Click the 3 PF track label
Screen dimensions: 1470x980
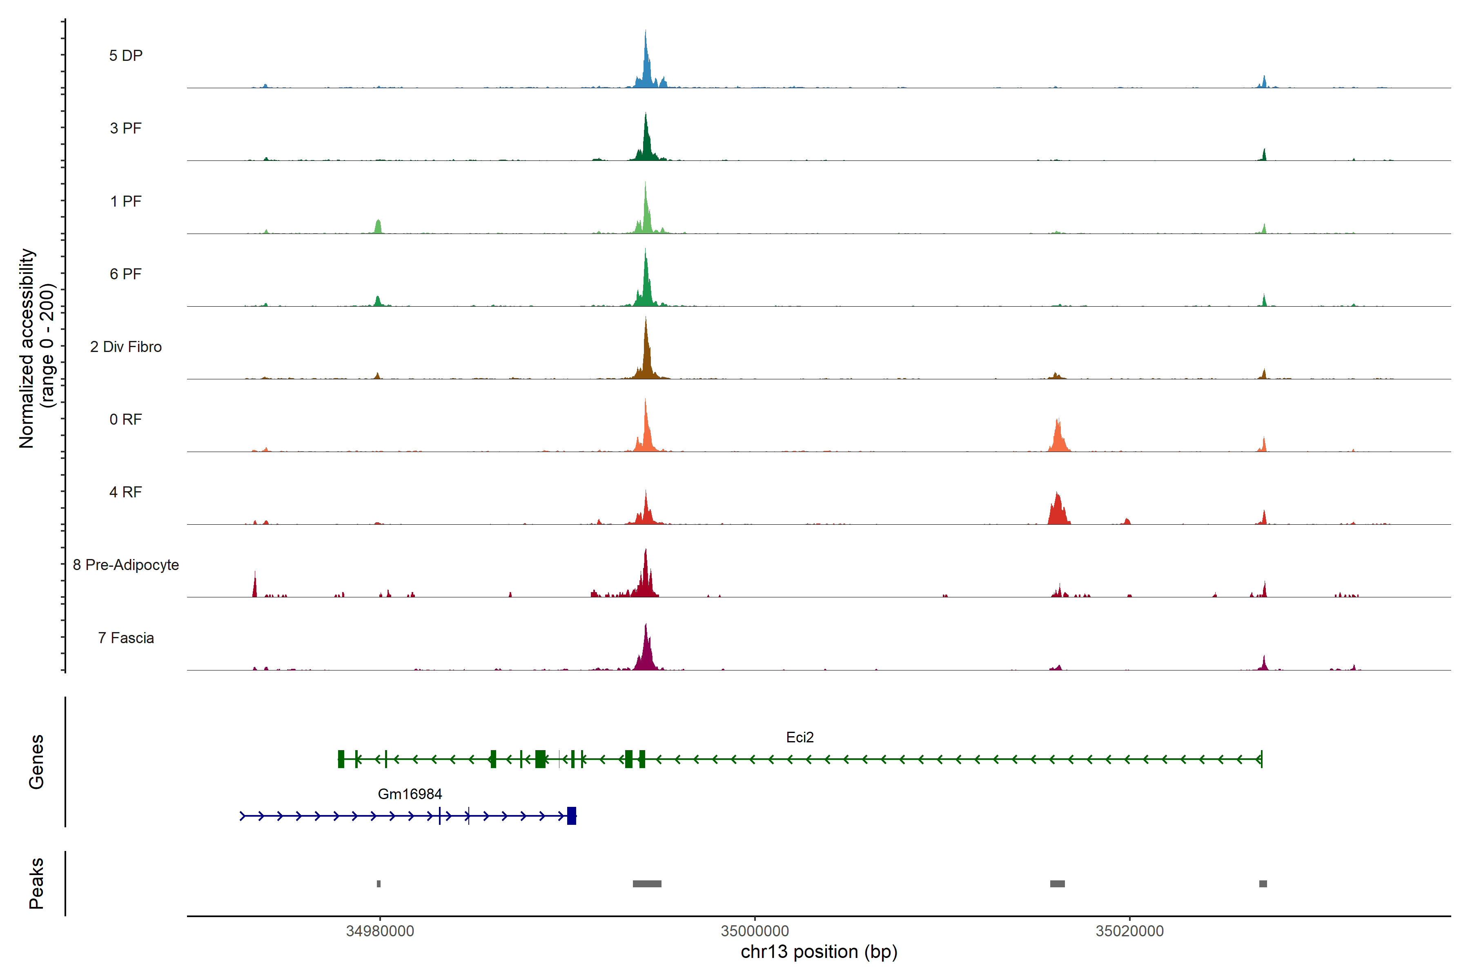126,128
